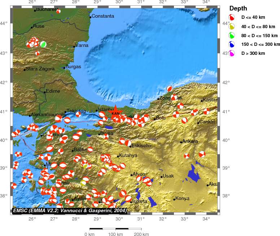Click the black city dot for Konya

[174, 200]
